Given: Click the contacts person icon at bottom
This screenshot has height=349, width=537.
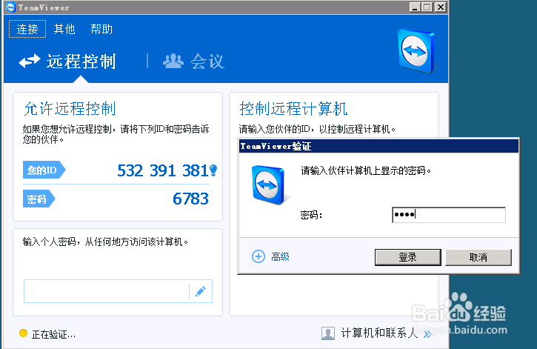Looking at the screenshot, I should (x=328, y=333).
